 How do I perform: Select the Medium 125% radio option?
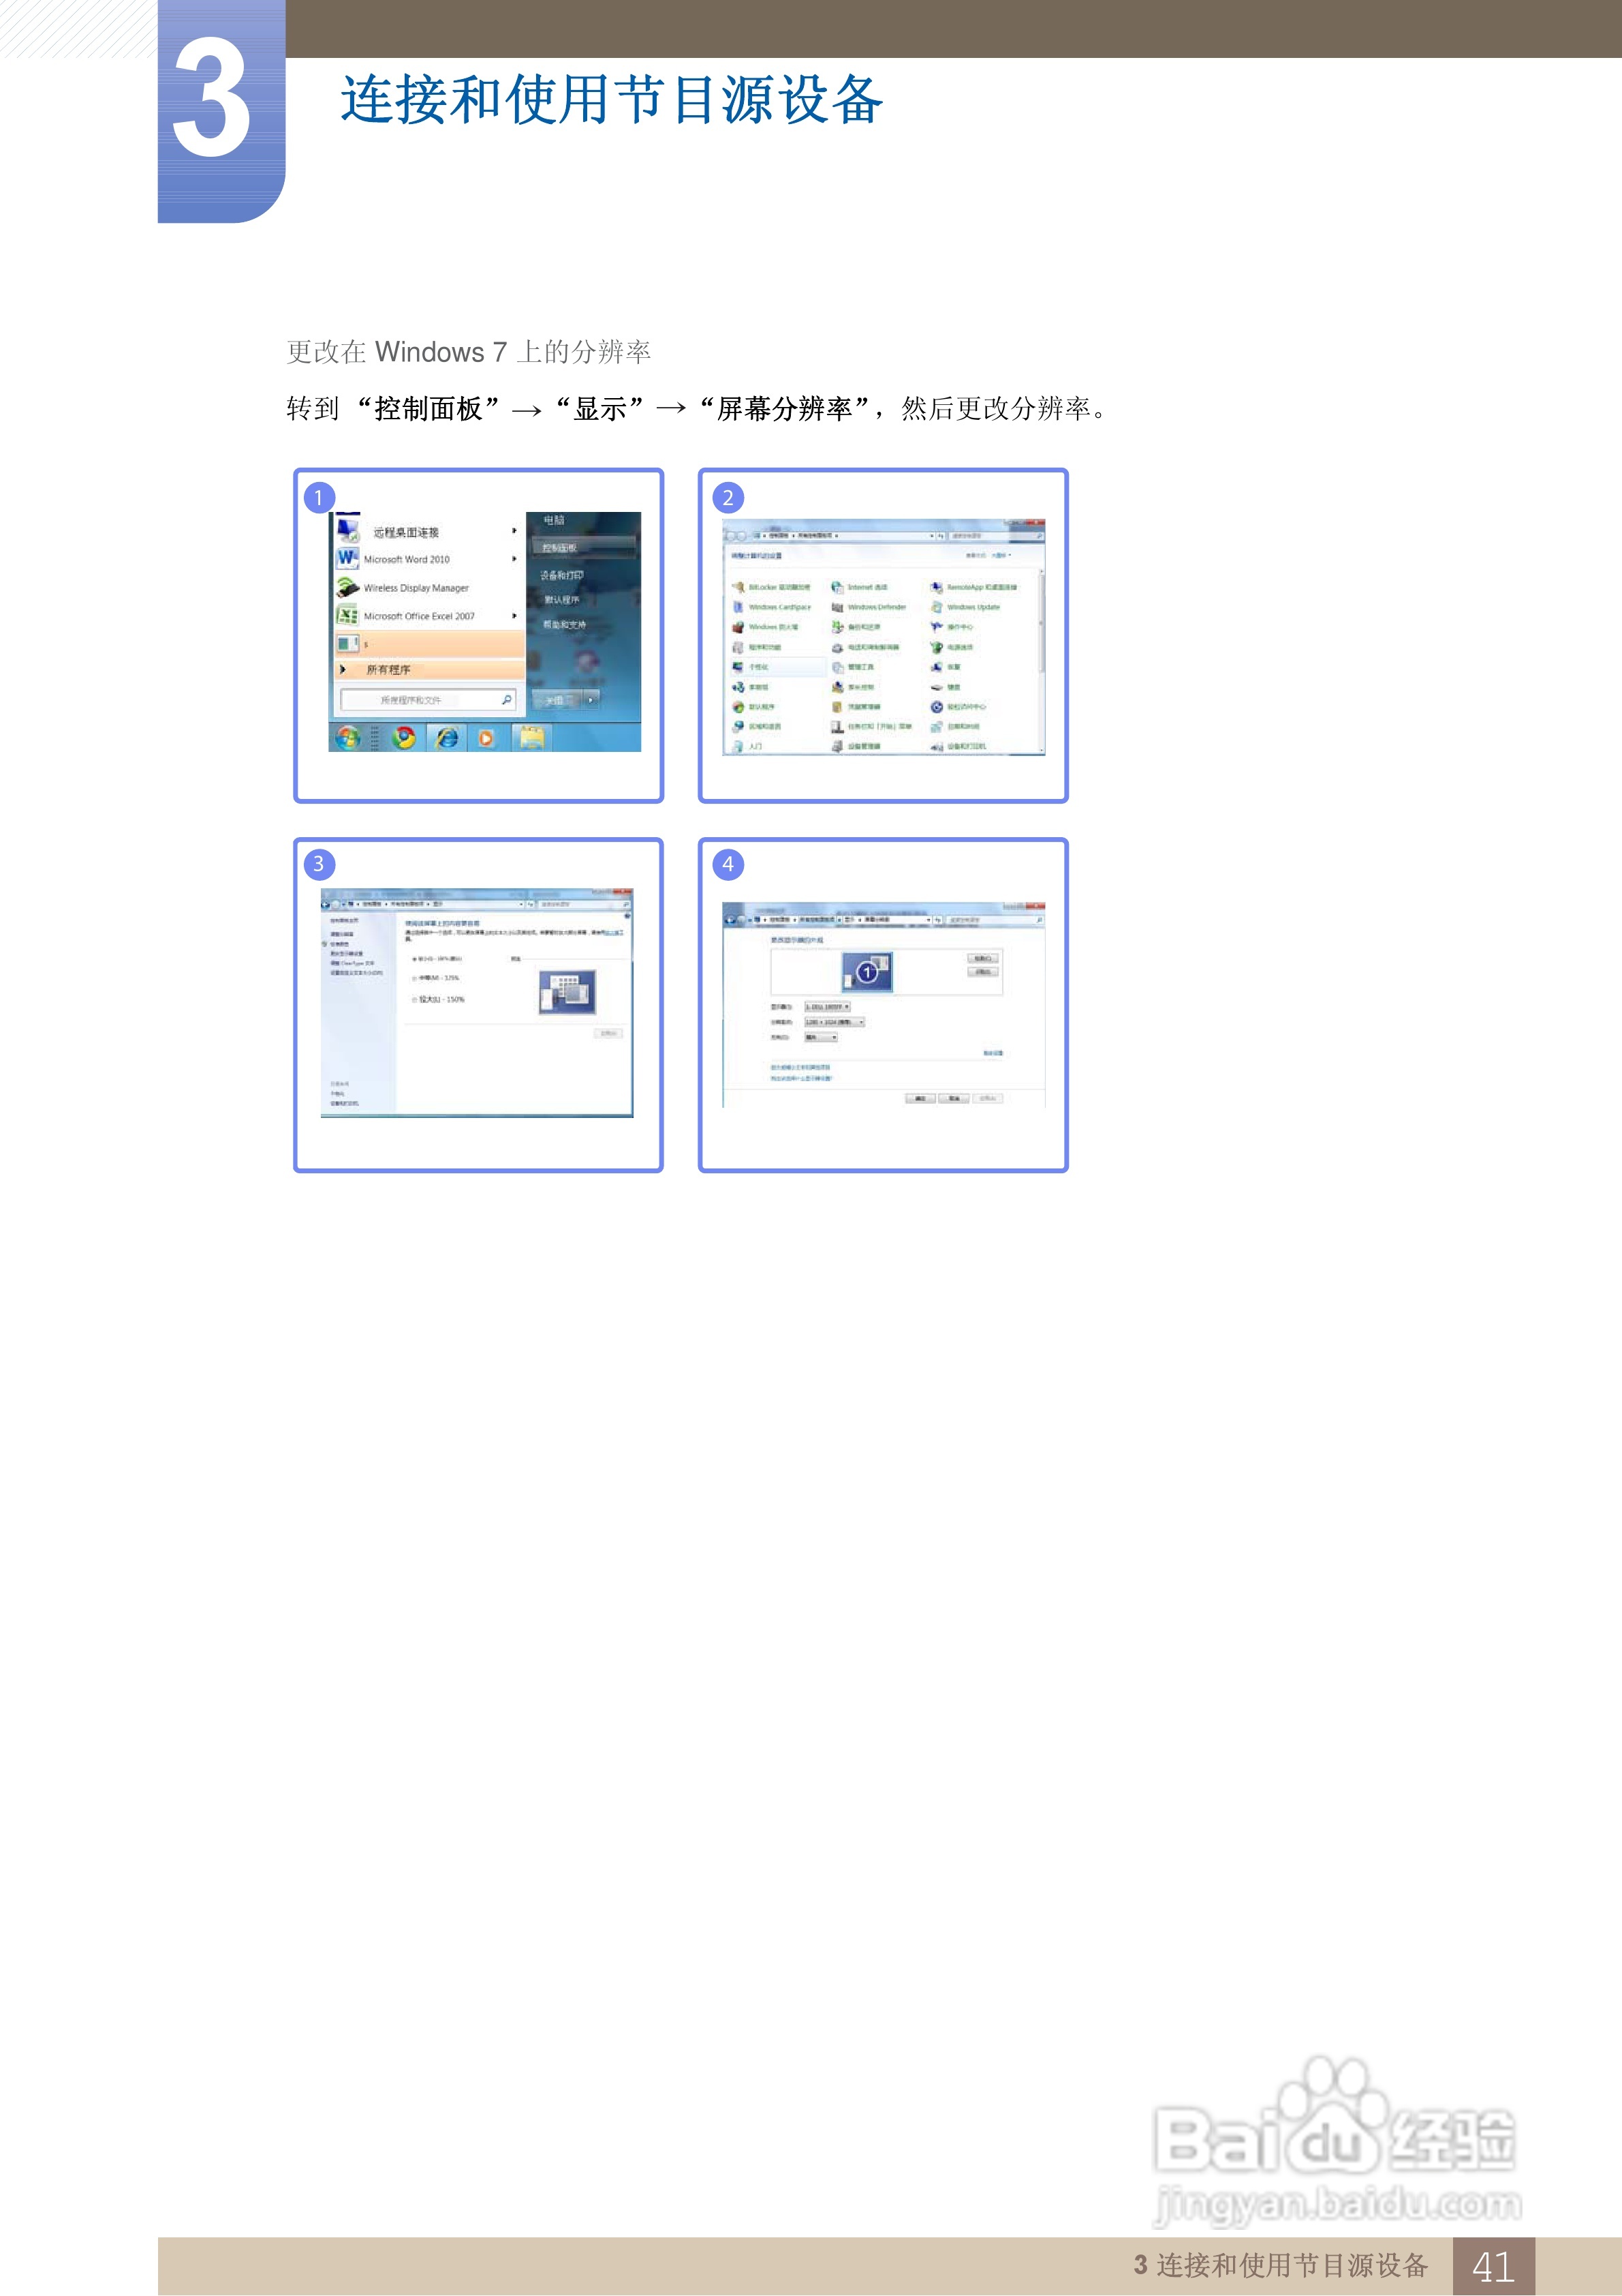coord(415,978)
